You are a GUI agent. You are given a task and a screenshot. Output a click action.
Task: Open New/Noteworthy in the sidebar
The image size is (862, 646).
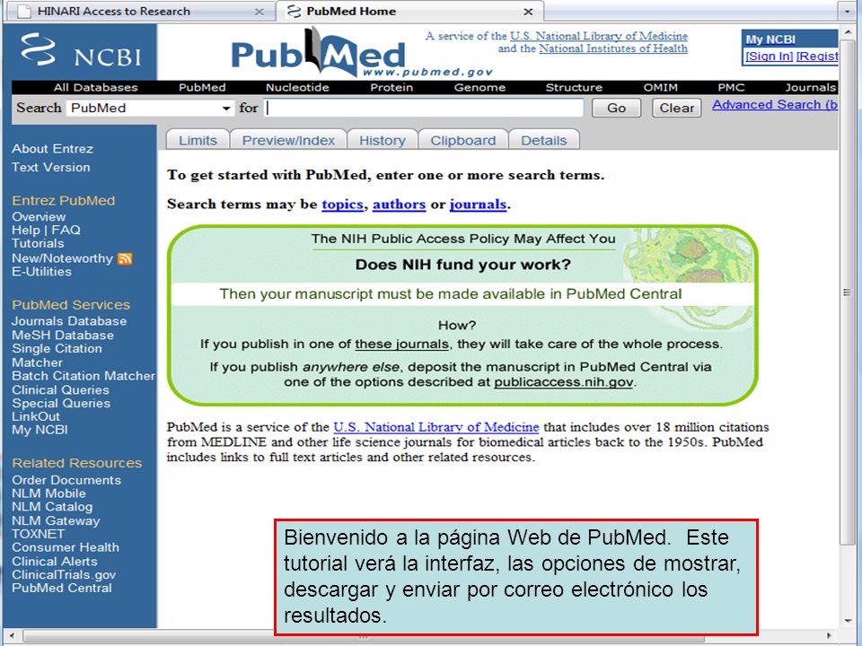coord(62,258)
